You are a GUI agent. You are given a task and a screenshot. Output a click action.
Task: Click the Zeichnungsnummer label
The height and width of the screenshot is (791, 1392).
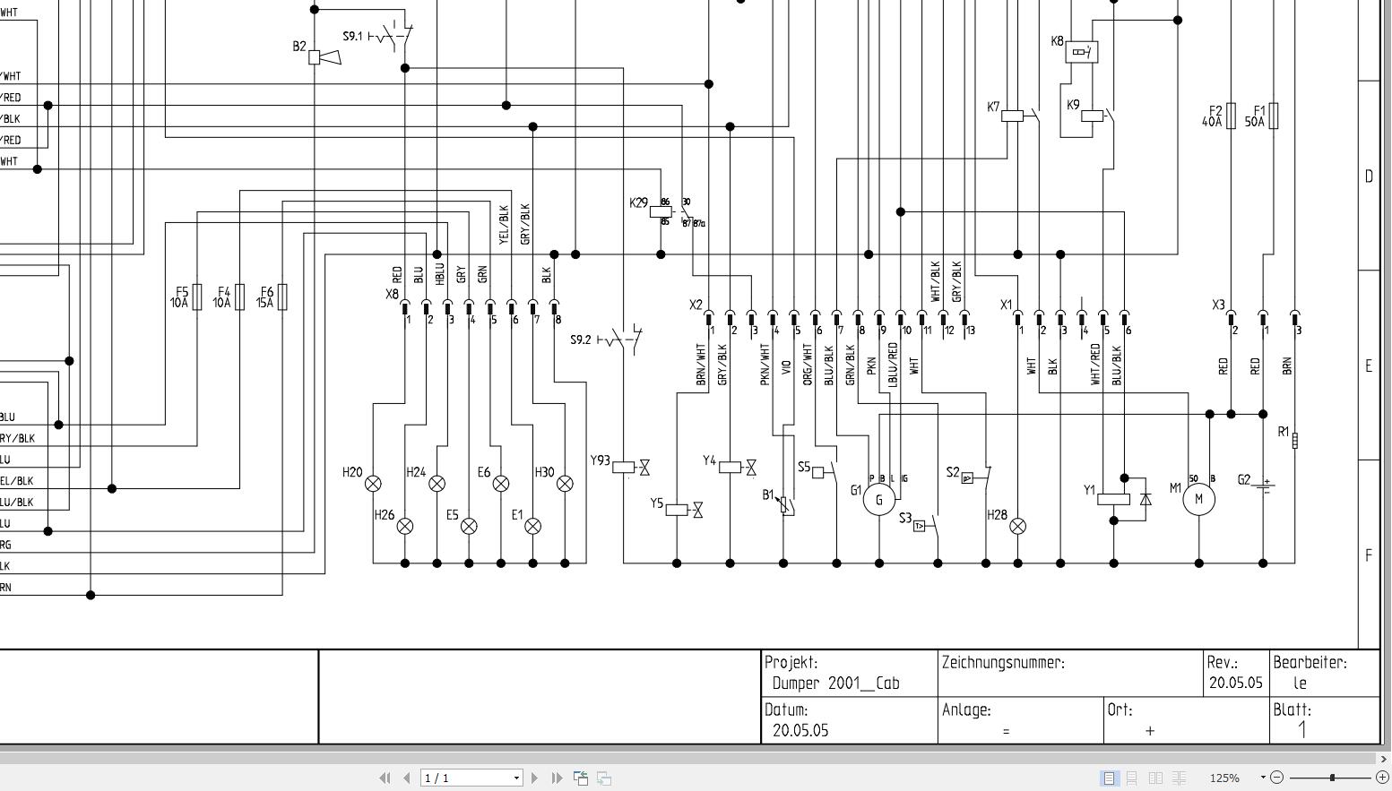pyautogui.click(x=1003, y=663)
